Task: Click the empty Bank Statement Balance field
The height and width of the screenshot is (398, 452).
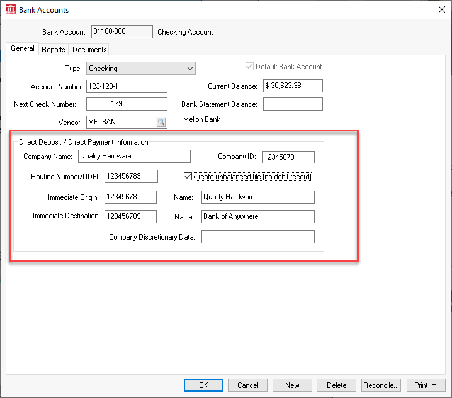Action: pos(293,104)
